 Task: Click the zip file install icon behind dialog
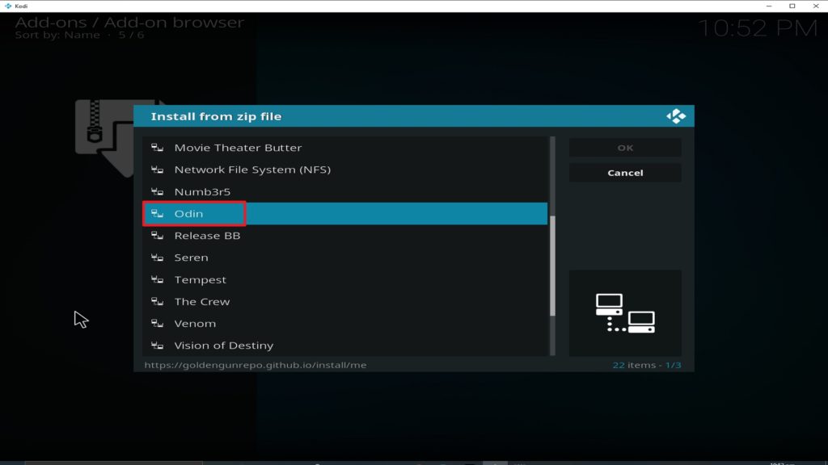point(104,138)
